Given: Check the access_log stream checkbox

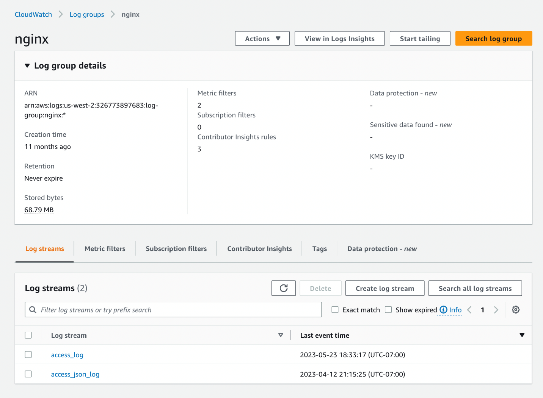Looking at the screenshot, I should point(28,354).
